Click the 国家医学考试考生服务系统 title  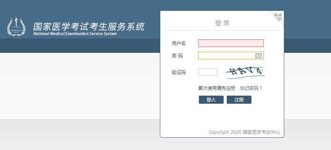(89, 27)
